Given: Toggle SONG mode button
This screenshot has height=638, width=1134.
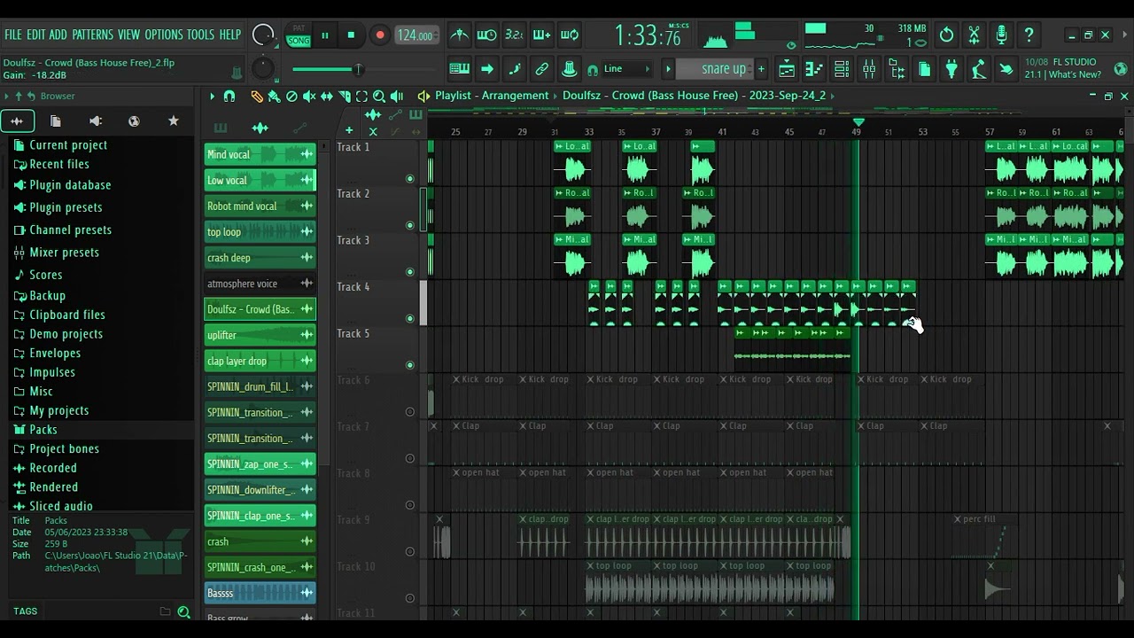Looking at the screenshot, I should [299, 41].
